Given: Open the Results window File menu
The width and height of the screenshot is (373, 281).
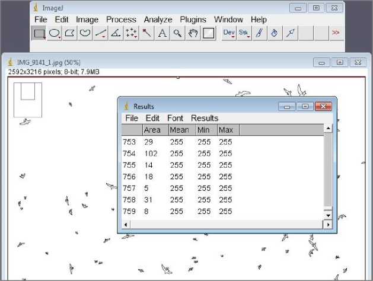Looking at the screenshot, I should click(x=132, y=118).
